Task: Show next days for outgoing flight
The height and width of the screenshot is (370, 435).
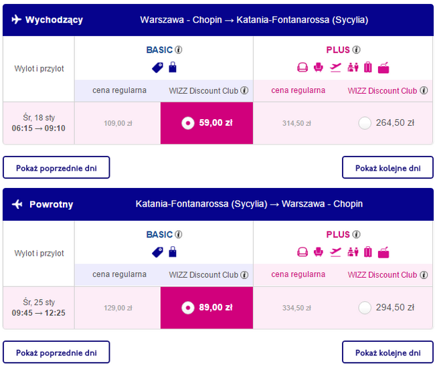Action: click(x=387, y=167)
